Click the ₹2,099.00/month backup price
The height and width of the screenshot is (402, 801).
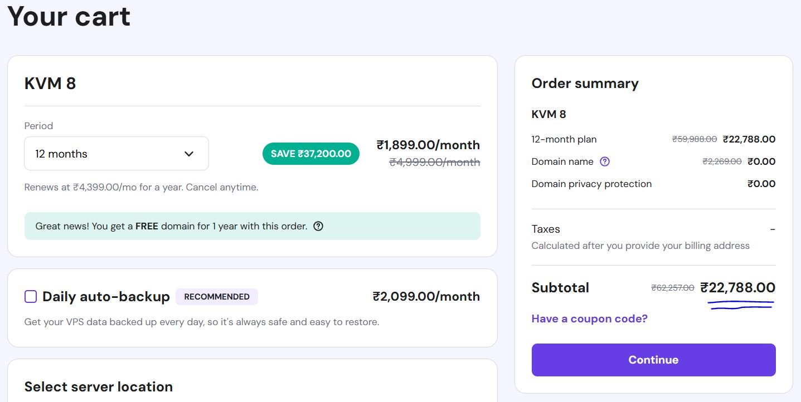click(x=426, y=297)
